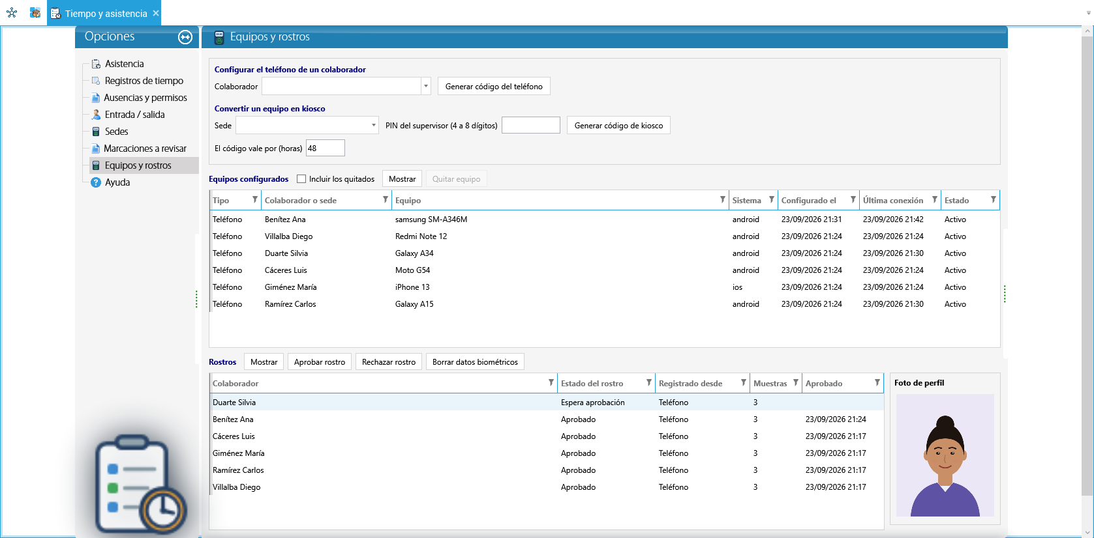Filter the Sistema column
This screenshot has width=1094, height=538.
point(771,200)
